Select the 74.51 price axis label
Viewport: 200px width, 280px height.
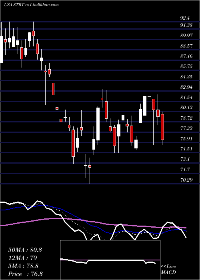(186, 148)
